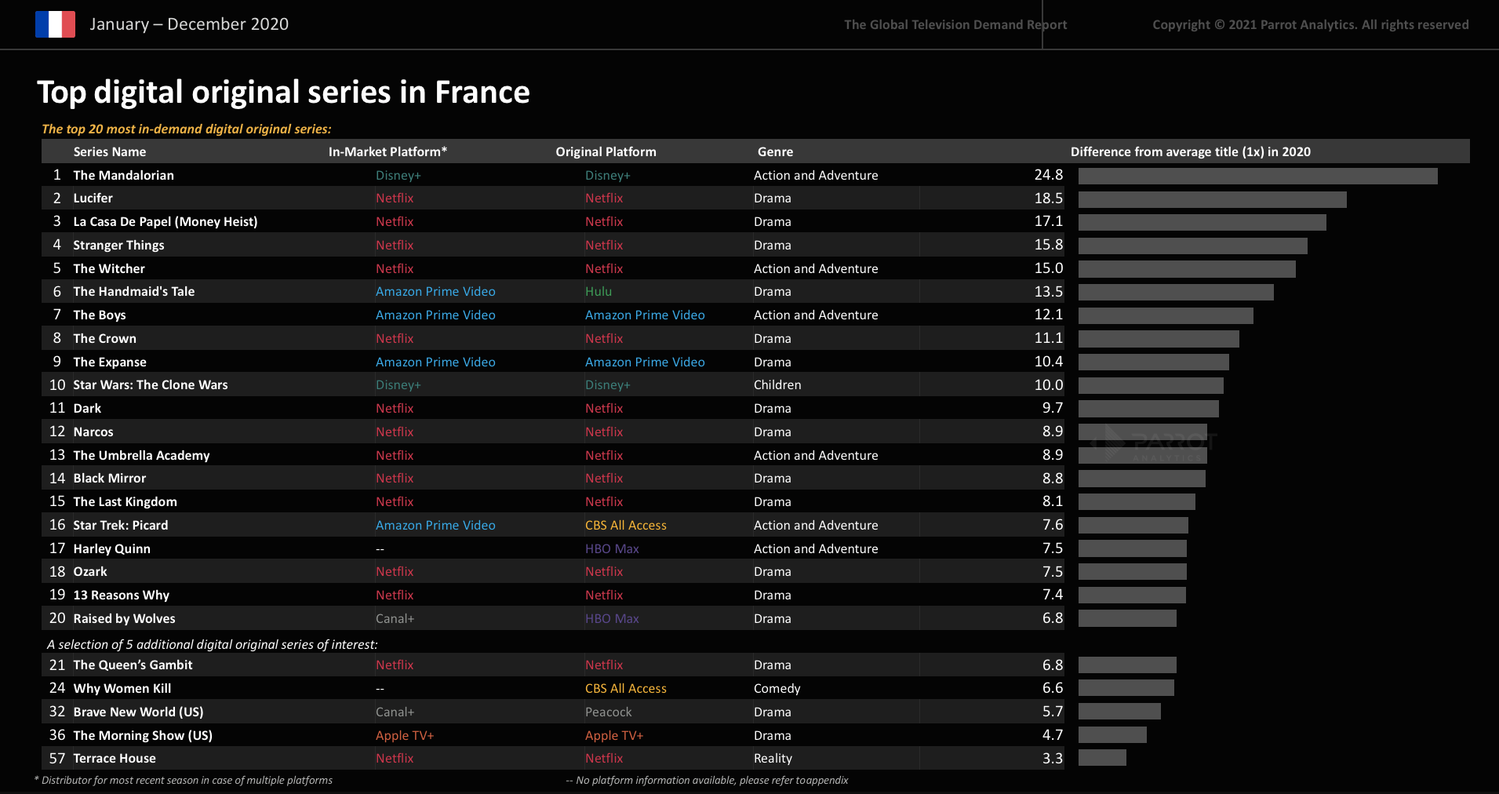Viewport: 1499px width, 794px height.
Task: Click 'Apple TV+' in-market platform cell
Action: click(405, 735)
